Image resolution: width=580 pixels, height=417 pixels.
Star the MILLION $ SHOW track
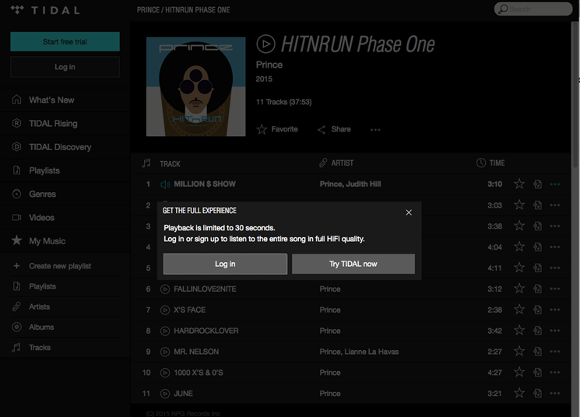519,184
